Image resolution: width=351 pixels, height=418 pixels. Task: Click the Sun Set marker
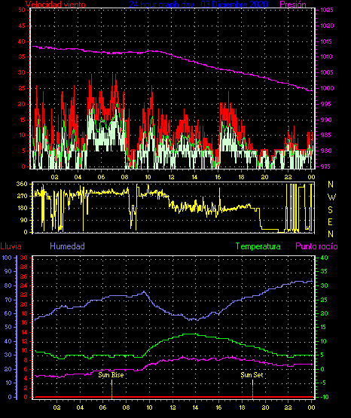[252, 375]
